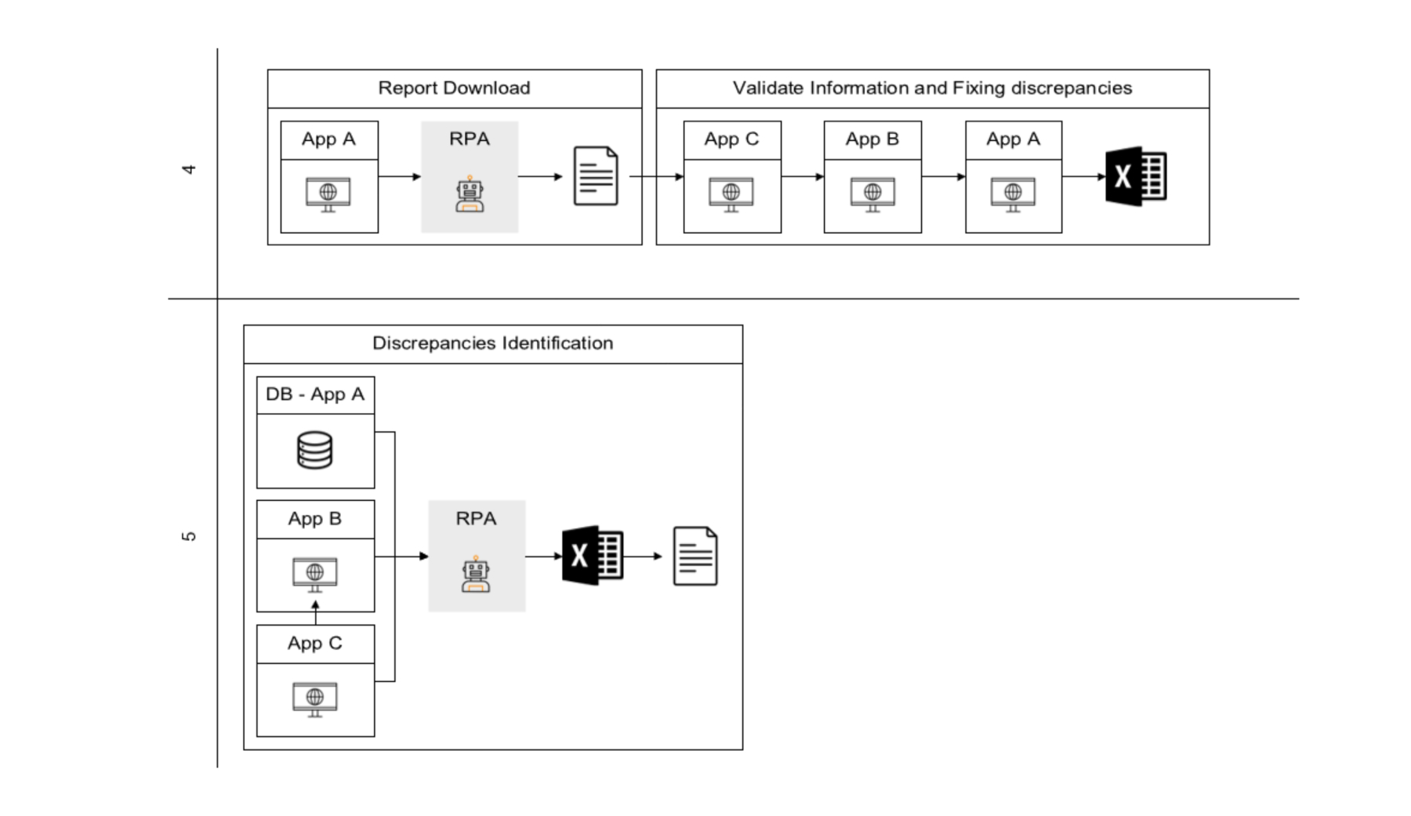Select the 'App C' label in Validate Information

point(731,140)
